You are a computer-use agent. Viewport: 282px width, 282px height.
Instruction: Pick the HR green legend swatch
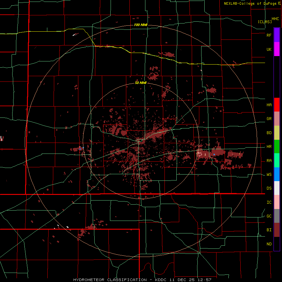(277, 146)
